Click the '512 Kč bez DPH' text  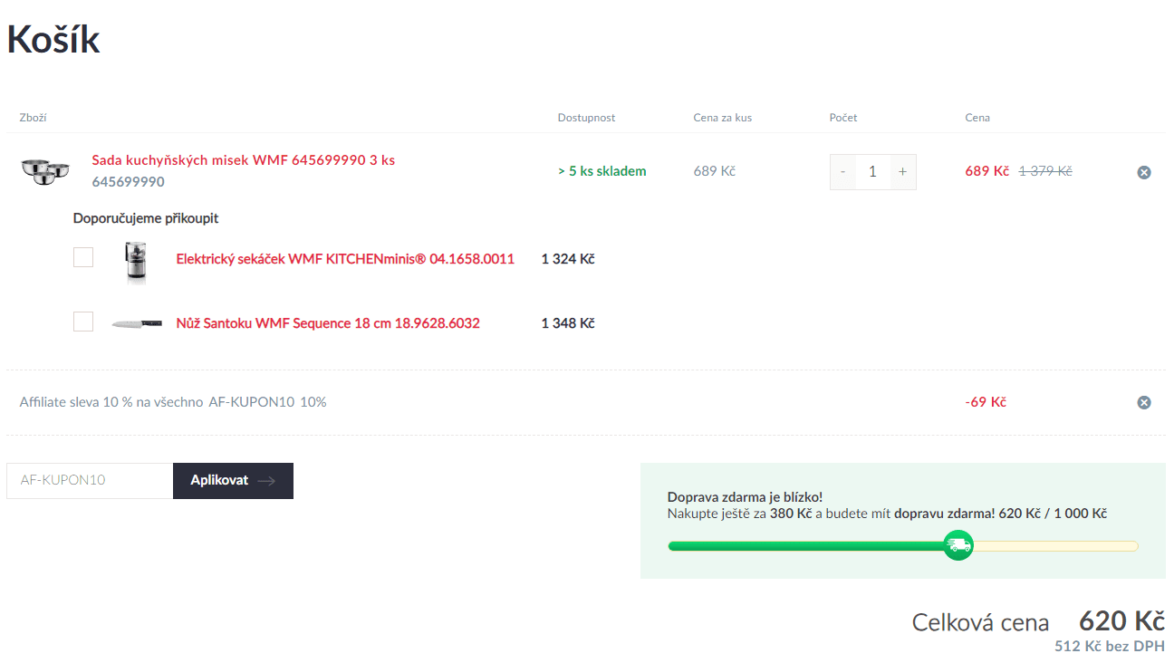tap(1110, 647)
